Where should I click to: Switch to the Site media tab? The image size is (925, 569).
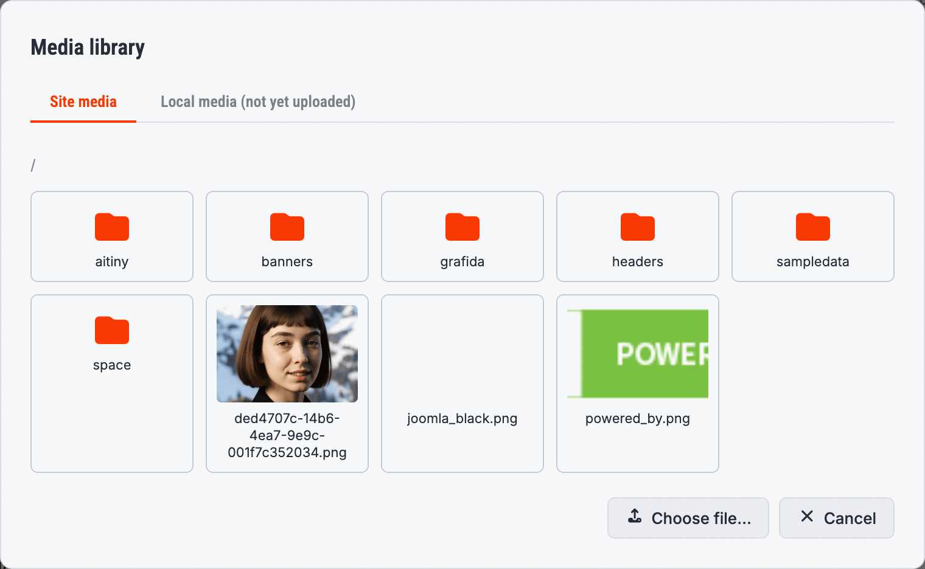point(83,102)
